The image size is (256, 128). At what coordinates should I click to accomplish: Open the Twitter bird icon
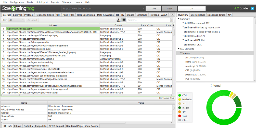pos(252,8)
